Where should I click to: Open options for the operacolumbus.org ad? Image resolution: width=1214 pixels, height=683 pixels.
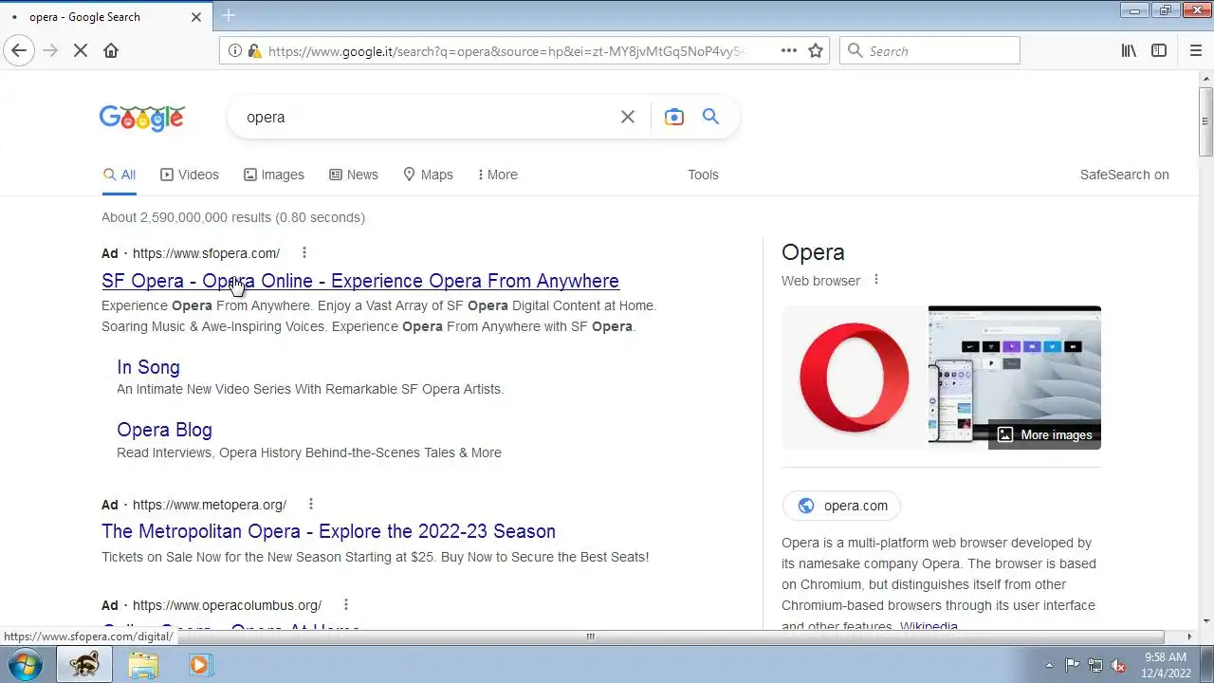(346, 604)
